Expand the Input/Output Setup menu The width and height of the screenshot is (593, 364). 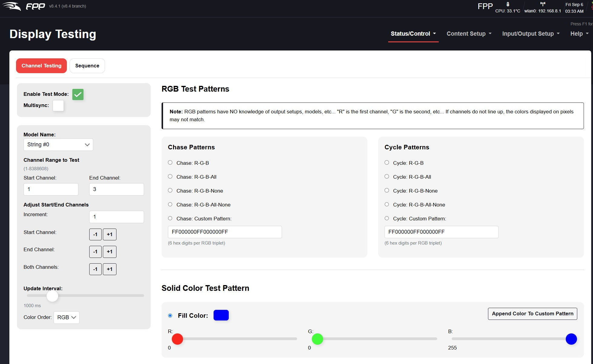pos(531,34)
